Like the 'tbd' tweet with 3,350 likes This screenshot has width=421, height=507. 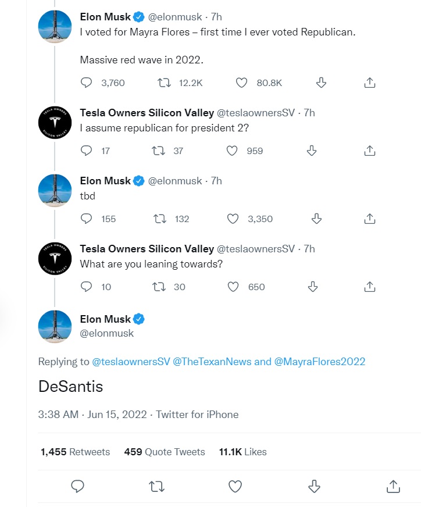click(x=233, y=219)
